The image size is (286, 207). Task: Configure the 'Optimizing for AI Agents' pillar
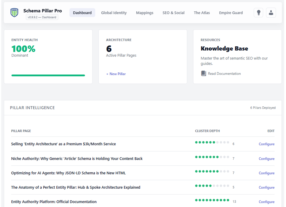pyautogui.click(x=266, y=173)
